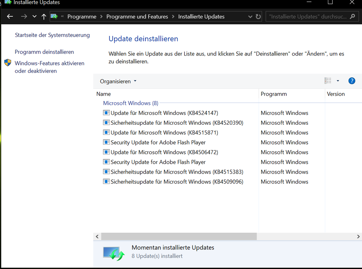This screenshot has height=269, width=362.
Task: Click the Up one level arrow
Action: coord(44,17)
